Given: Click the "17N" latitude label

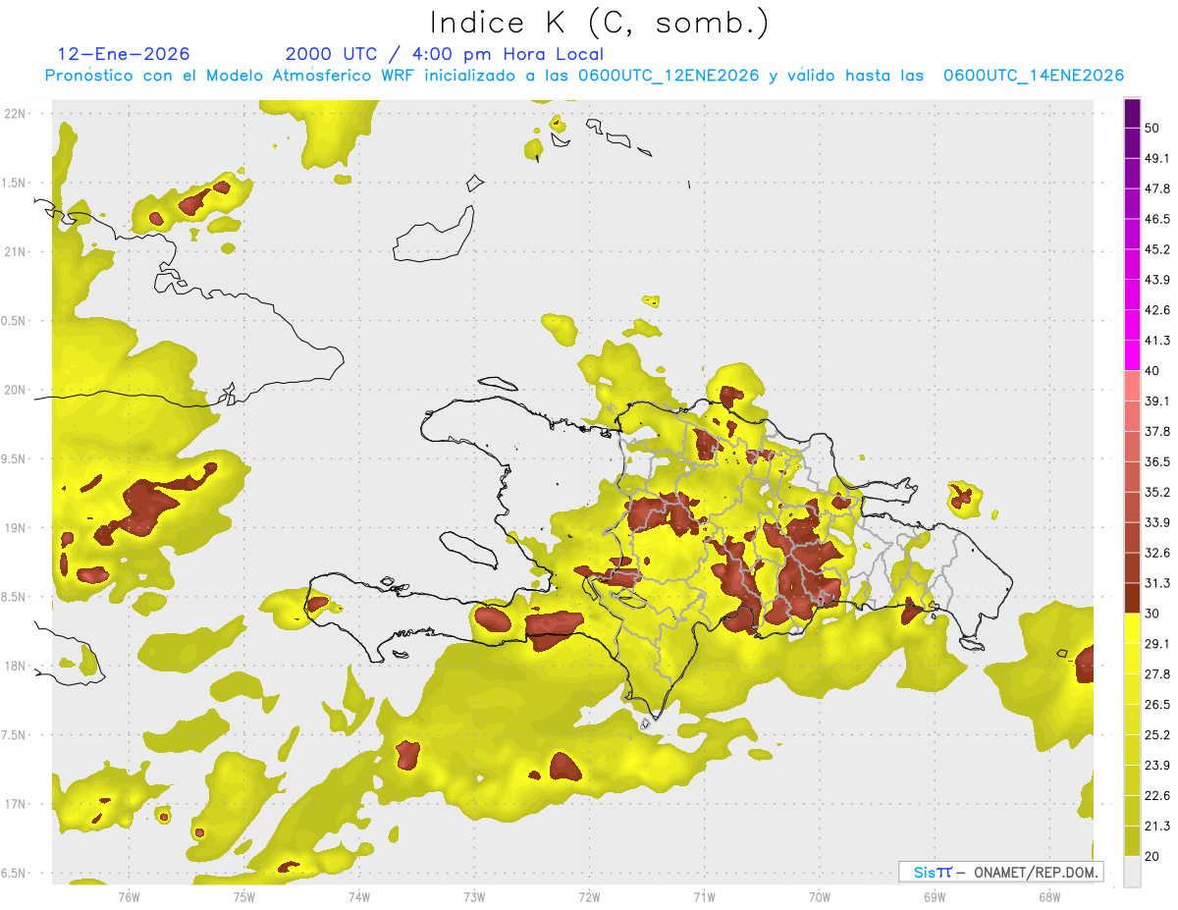Looking at the screenshot, I should [x=15, y=804].
